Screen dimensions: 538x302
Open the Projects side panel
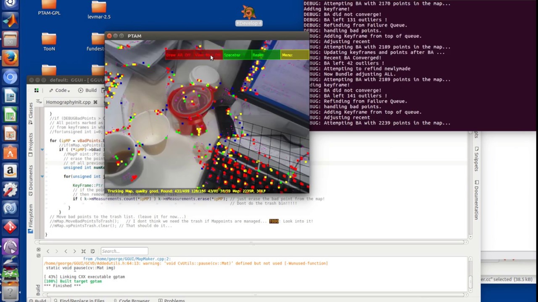(x=31, y=145)
